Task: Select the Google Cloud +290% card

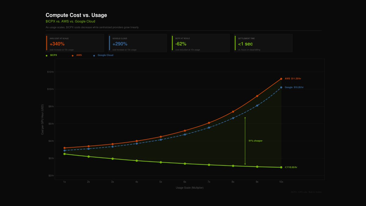Action: click(138, 43)
